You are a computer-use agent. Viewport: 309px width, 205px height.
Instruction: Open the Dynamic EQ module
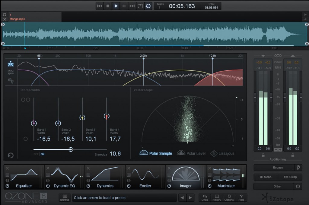point(64,177)
